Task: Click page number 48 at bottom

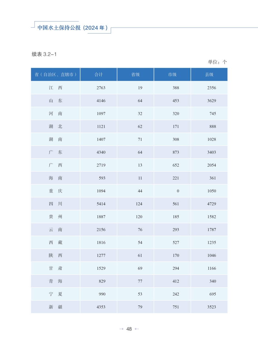Action: click(129, 329)
